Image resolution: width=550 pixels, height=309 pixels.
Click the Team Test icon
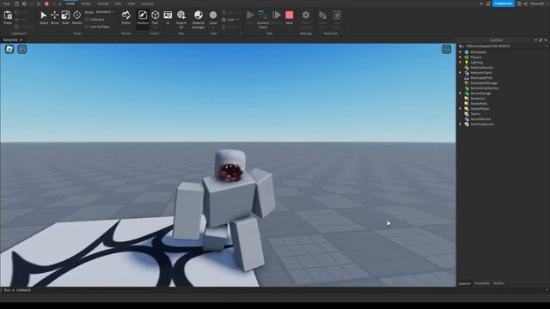322,15
